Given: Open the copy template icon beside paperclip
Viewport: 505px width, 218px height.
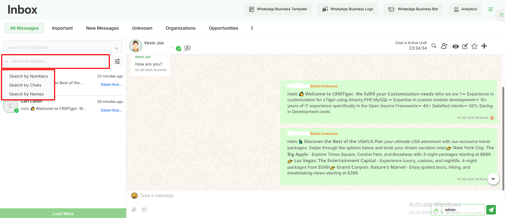Looking at the screenshot, I should coord(144,210).
